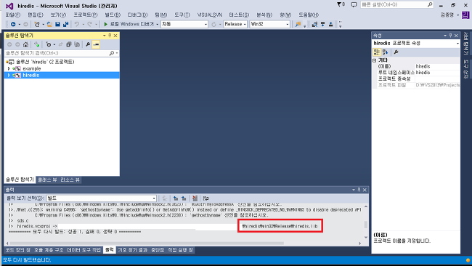Open the 프로젝트(P) menu

86,15
